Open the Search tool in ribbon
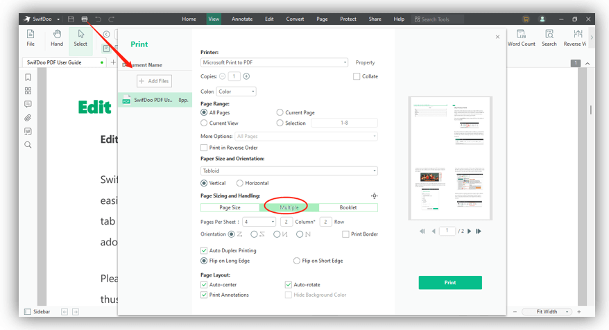 point(549,38)
